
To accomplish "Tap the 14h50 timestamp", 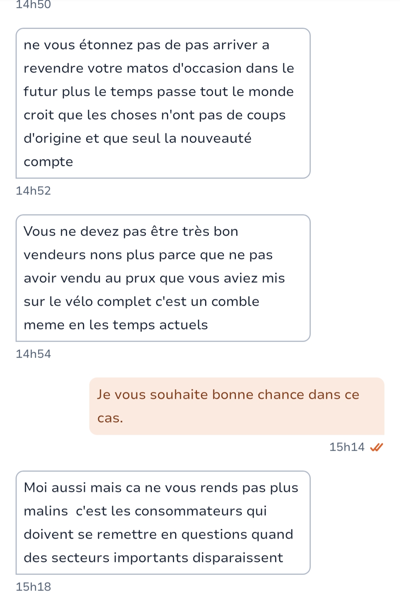I will pyautogui.click(x=33, y=4).
